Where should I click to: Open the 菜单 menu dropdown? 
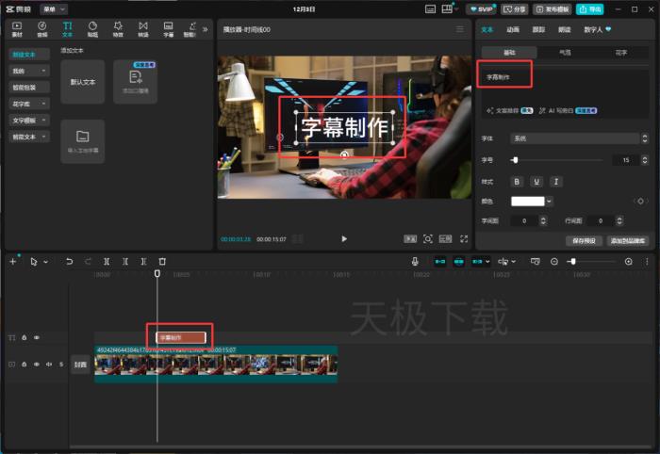tap(54, 8)
